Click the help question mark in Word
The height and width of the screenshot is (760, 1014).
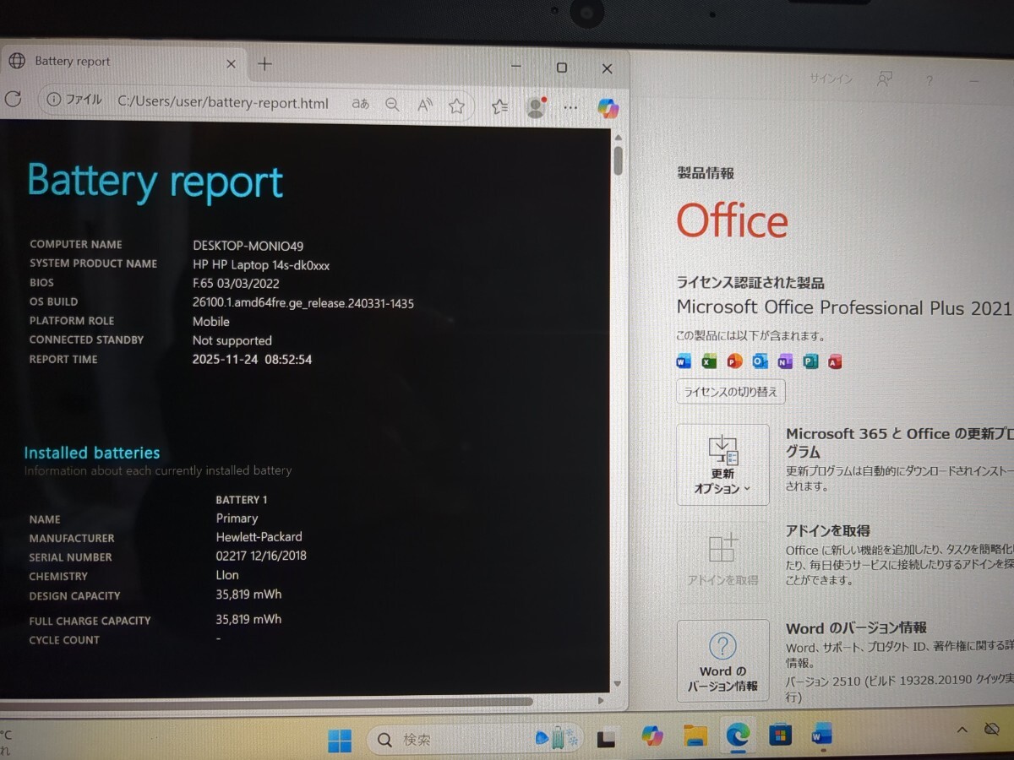click(x=929, y=81)
